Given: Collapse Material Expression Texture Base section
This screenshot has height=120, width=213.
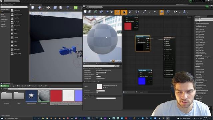Looking at the screenshot, I should pos(84,82).
